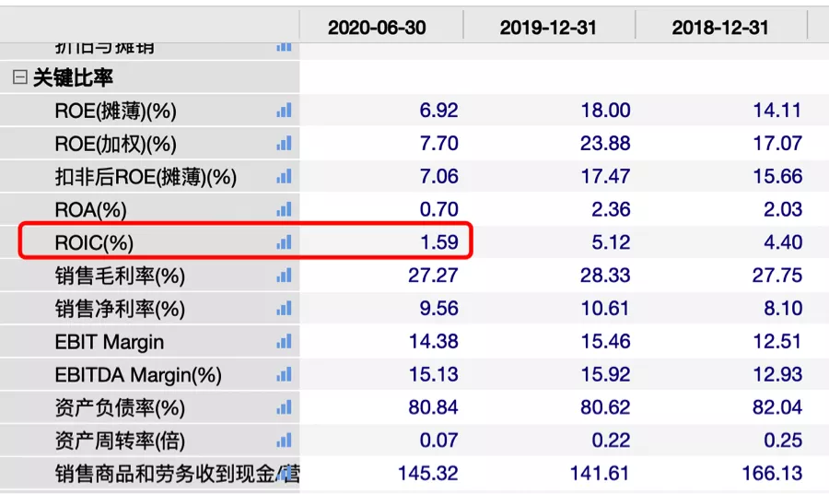The height and width of the screenshot is (494, 829).
Task: Click chart icon beside 扣非后ROE(摊薄)(%)
Action: coord(284,177)
